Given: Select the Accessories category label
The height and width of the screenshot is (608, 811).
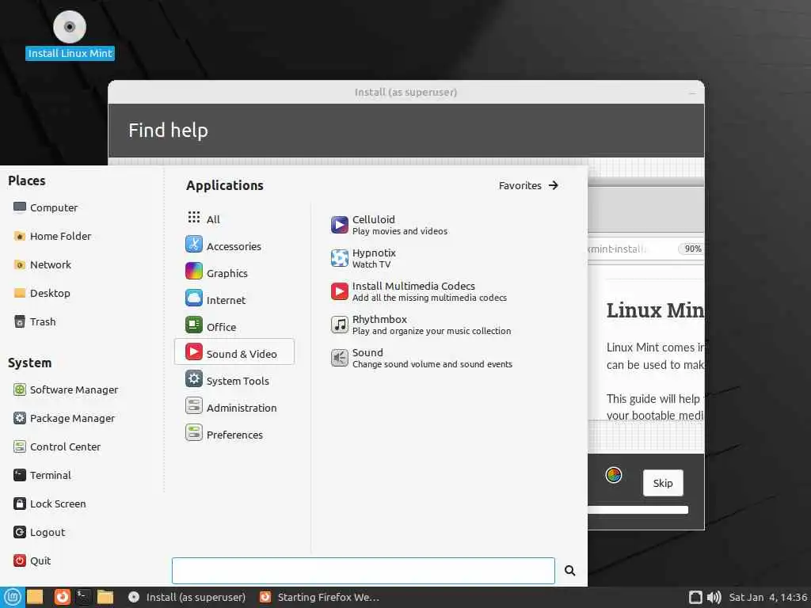Looking at the screenshot, I should (234, 247).
